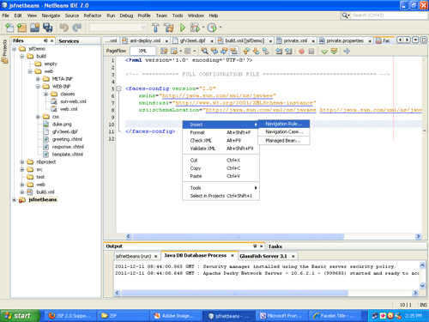Click the Search (Ctrl+I) field
This screenshot has width=429, height=322.
(x=389, y=15)
